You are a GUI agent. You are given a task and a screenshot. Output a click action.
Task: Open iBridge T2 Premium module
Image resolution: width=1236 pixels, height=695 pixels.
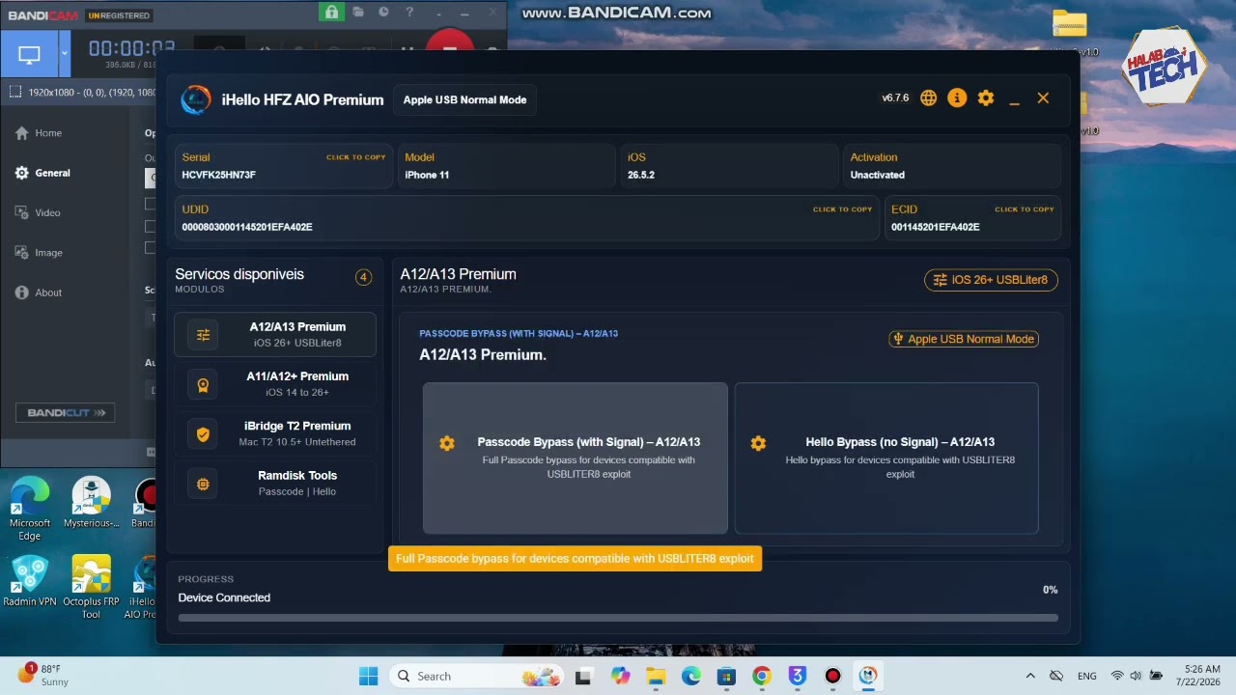pyautogui.click(x=275, y=433)
